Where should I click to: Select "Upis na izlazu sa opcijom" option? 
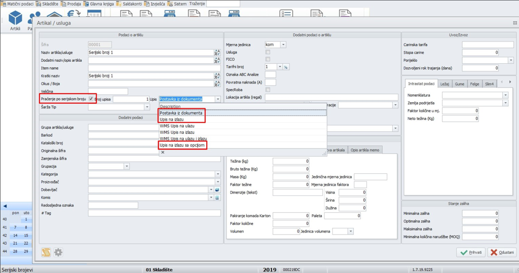point(182,145)
